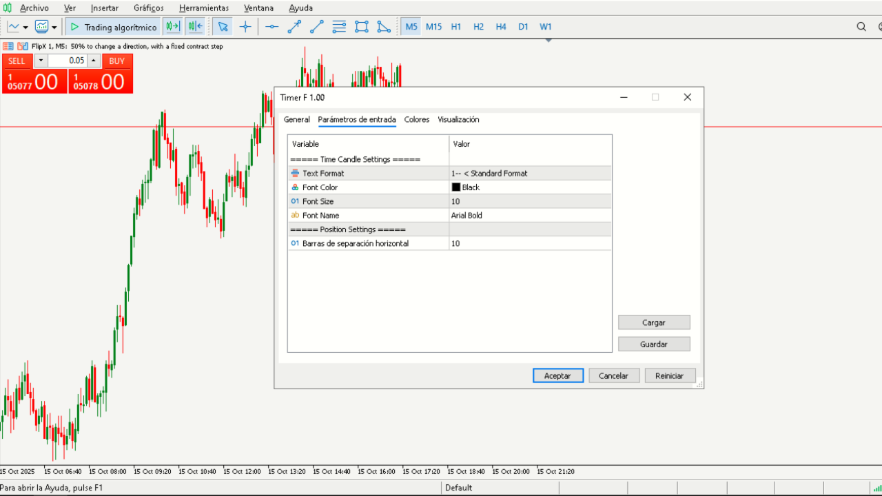Select the rectangle shape tool
The height and width of the screenshot is (496, 882).
[361, 26]
